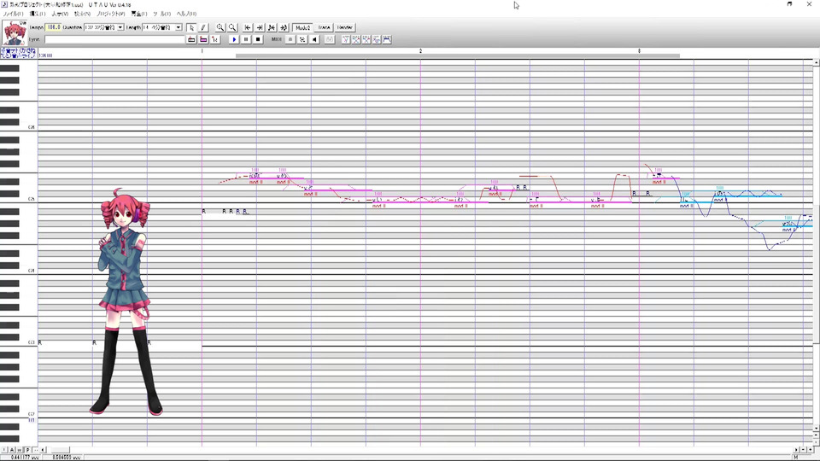Open the Help menu (ヘルプ)
820x461 pixels.
pos(186,14)
